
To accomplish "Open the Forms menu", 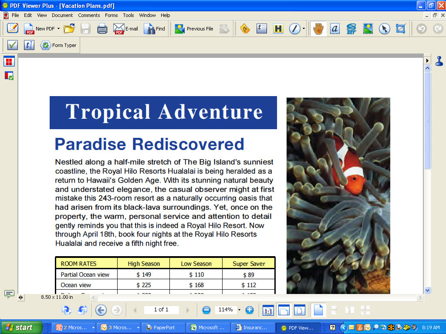I will point(111,15).
